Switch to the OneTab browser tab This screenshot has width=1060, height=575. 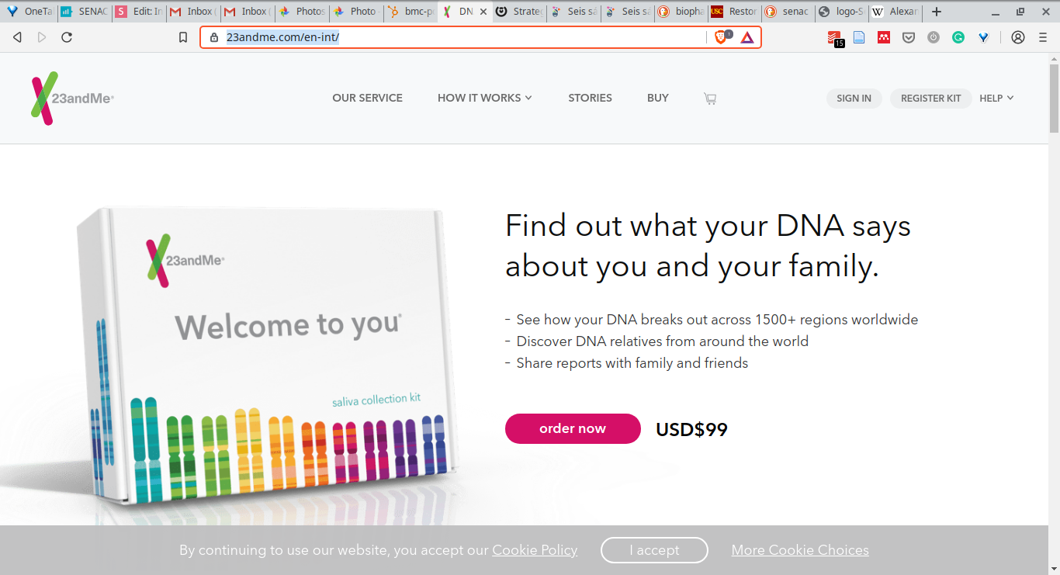point(29,12)
